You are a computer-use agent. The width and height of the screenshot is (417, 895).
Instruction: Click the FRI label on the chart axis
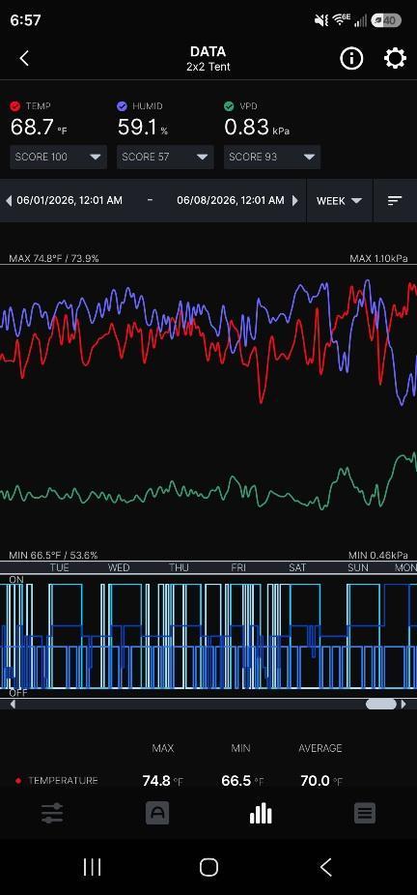(x=238, y=567)
